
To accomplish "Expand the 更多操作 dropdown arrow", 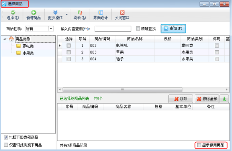I will coord(67,14).
